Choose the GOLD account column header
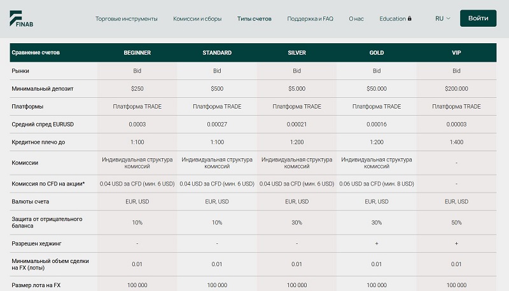509x291 pixels. tap(377, 53)
